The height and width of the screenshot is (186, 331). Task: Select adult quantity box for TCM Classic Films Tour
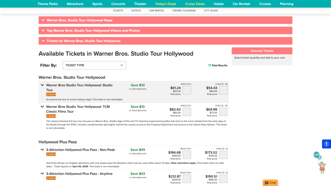click(x=187, y=112)
